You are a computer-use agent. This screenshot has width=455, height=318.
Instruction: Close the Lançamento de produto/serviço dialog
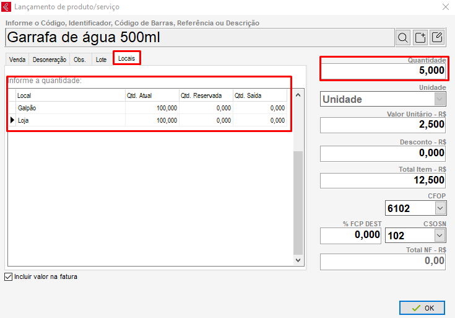pos(445,7)
